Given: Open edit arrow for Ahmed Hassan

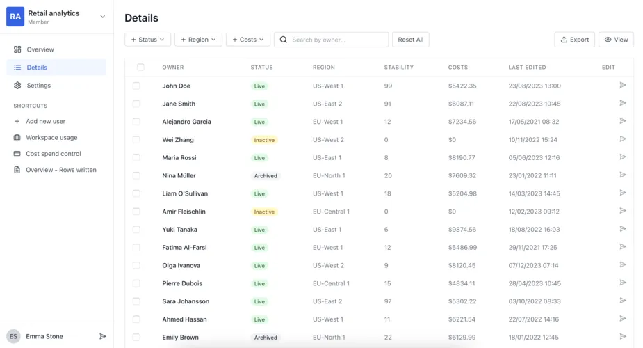Looking at the screenshot, I should coord(623,319).
